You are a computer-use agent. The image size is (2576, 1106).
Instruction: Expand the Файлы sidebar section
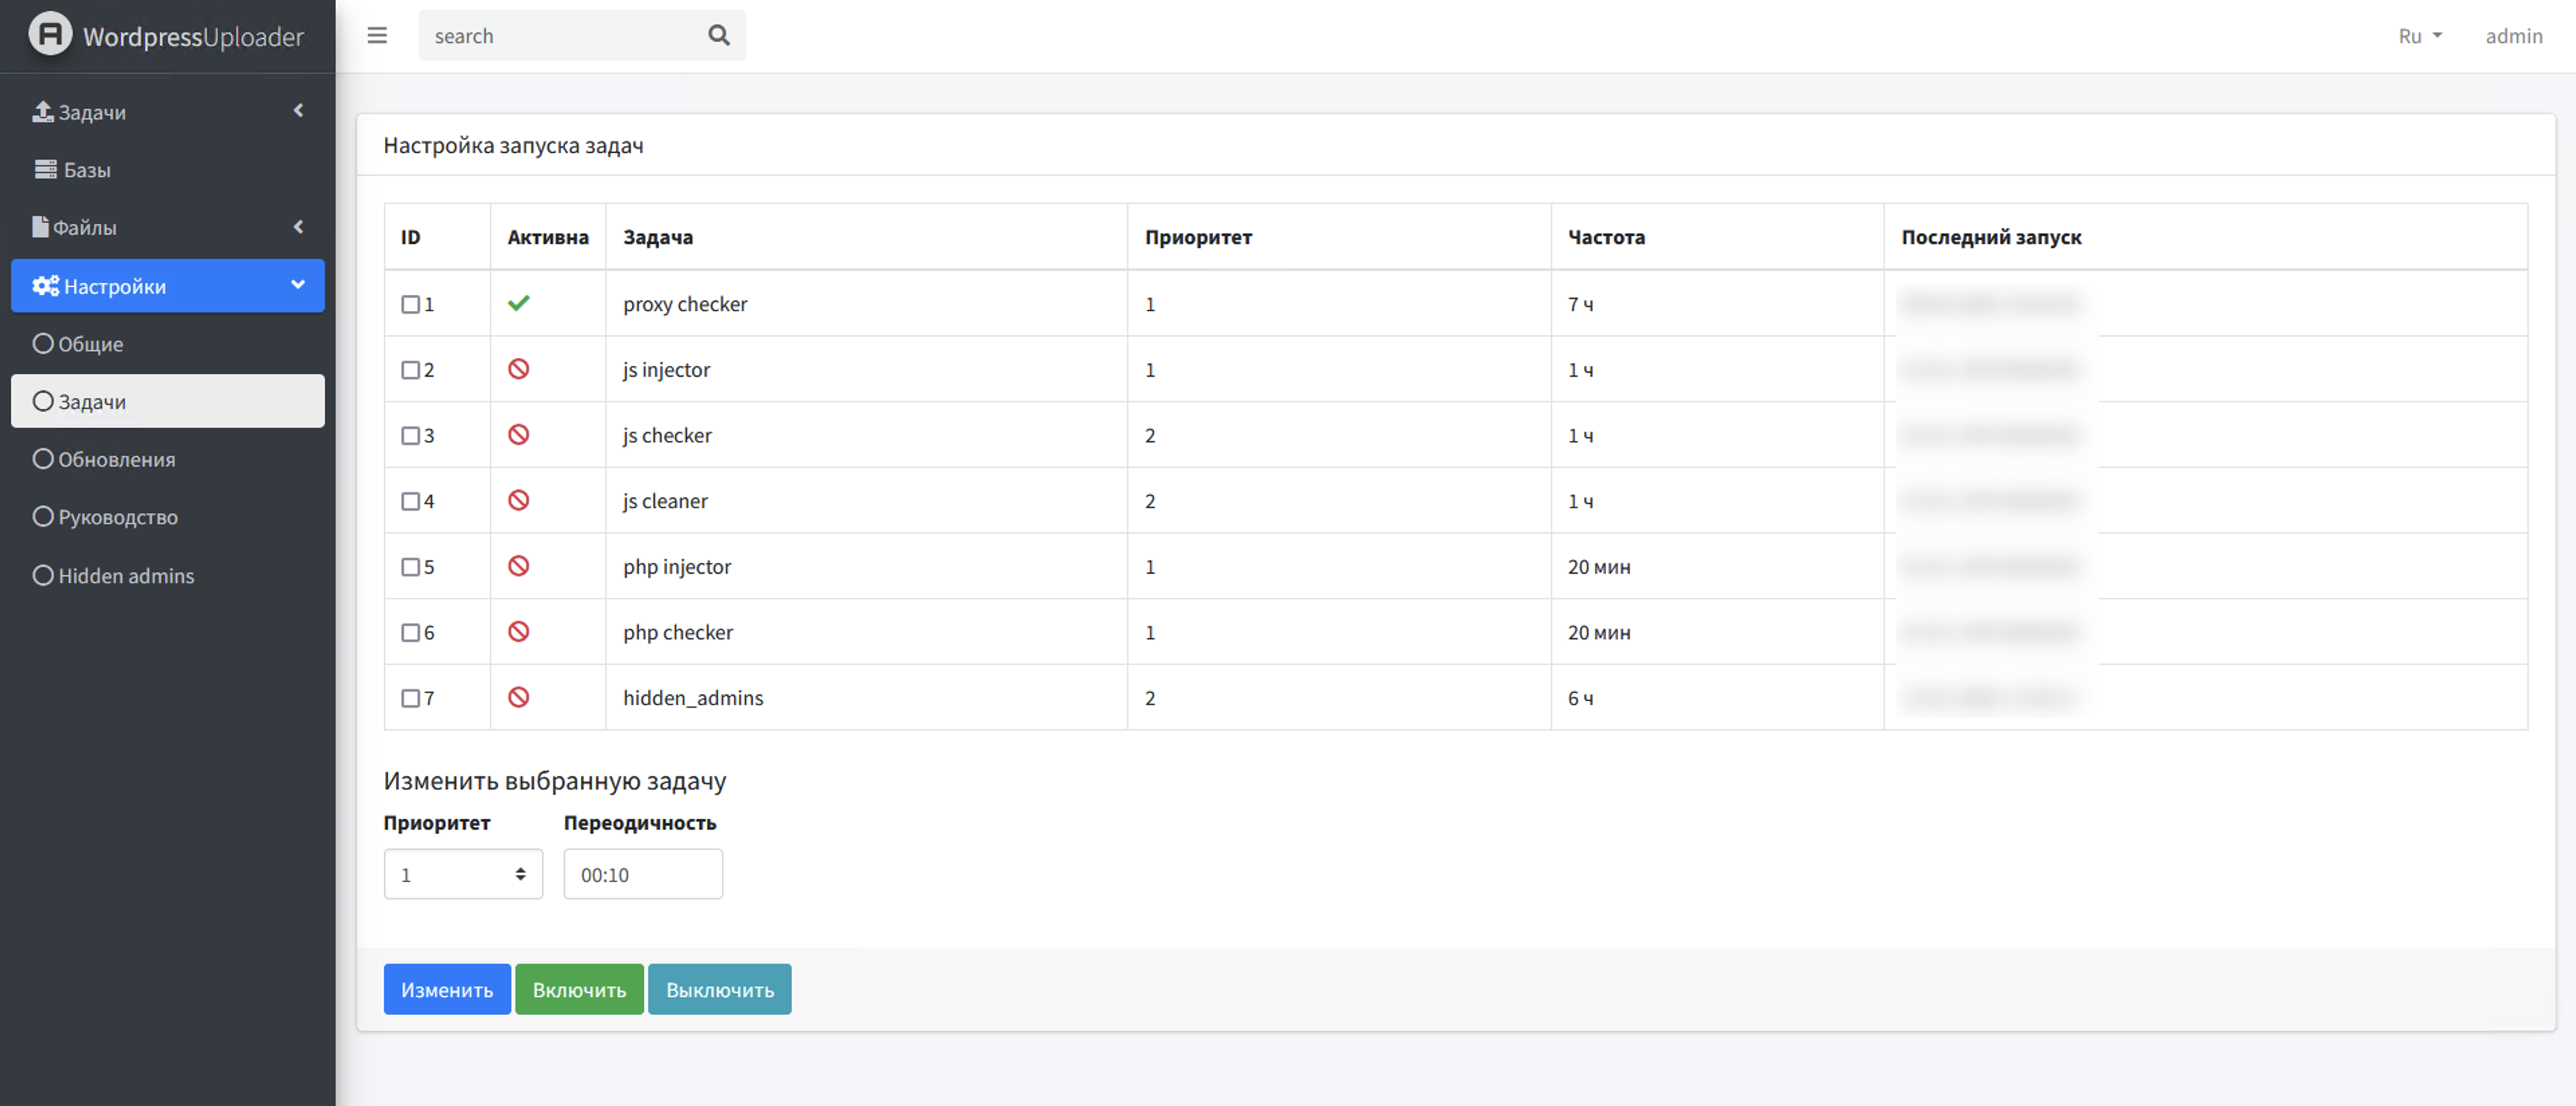[x=167, y=228]
